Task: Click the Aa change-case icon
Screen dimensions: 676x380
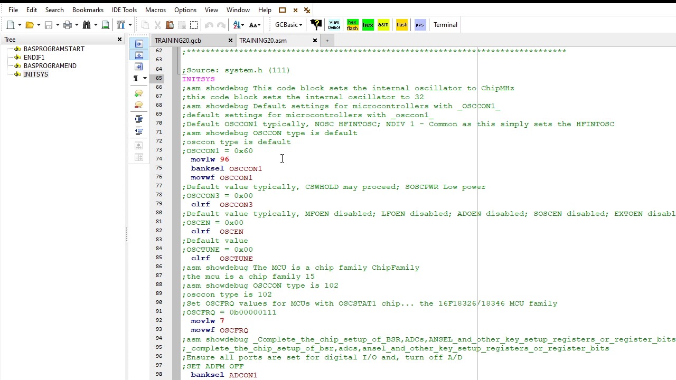Action: (x=255, y=25)
